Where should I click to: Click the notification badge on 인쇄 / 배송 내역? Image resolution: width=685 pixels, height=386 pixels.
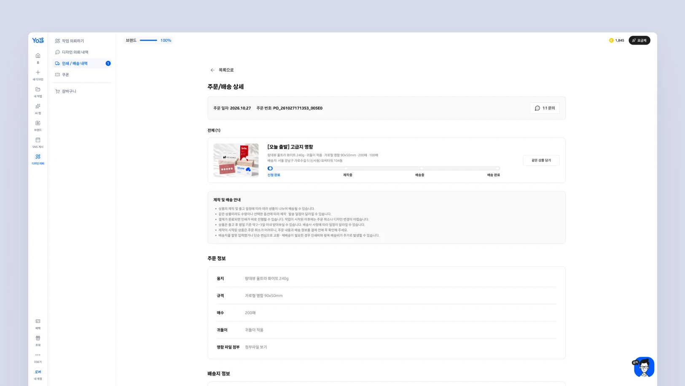[x=108, y=64]
